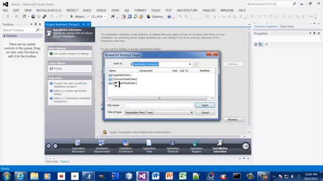323x181 pixels.
Task: Toggle auto-hide pin on Properties panel
Action: (314, 33)
